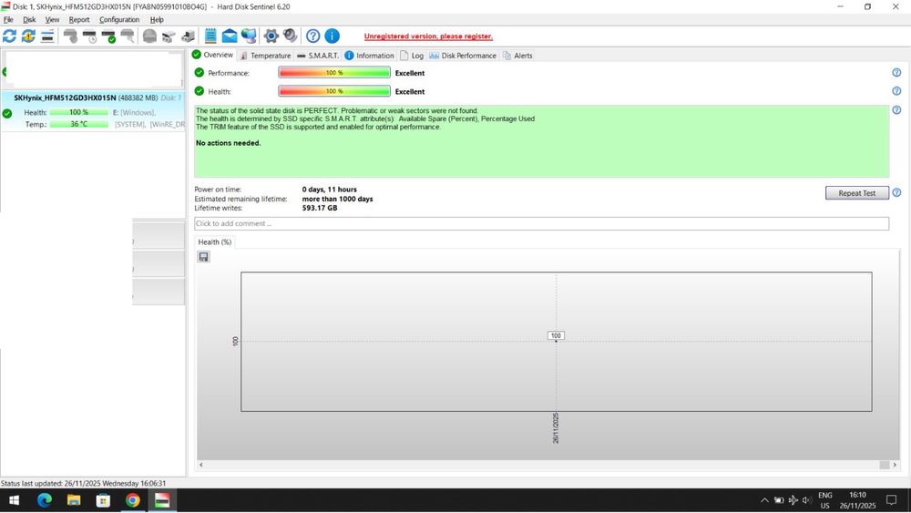Click the Repeat Test button
911x513 pixels.
click(x=857, y=193)
